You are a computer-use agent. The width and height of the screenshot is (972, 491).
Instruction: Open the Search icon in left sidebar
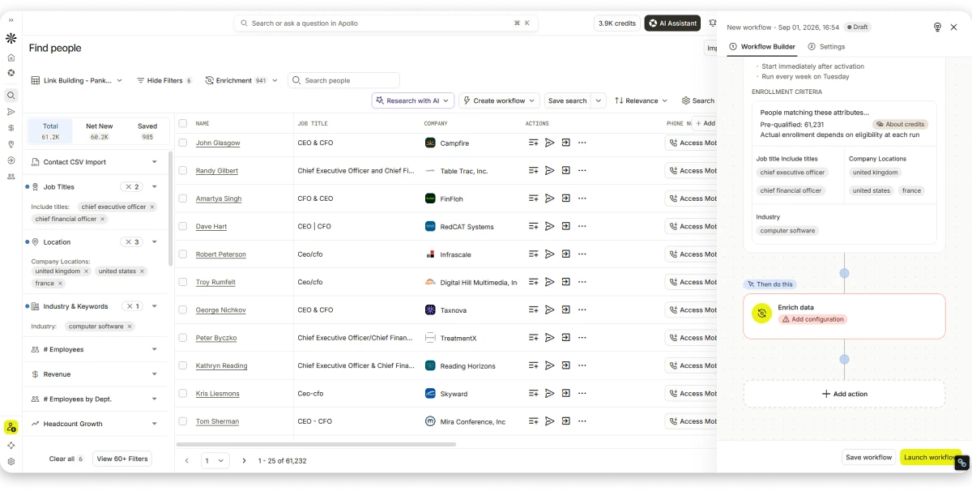(x=11, y=95)
